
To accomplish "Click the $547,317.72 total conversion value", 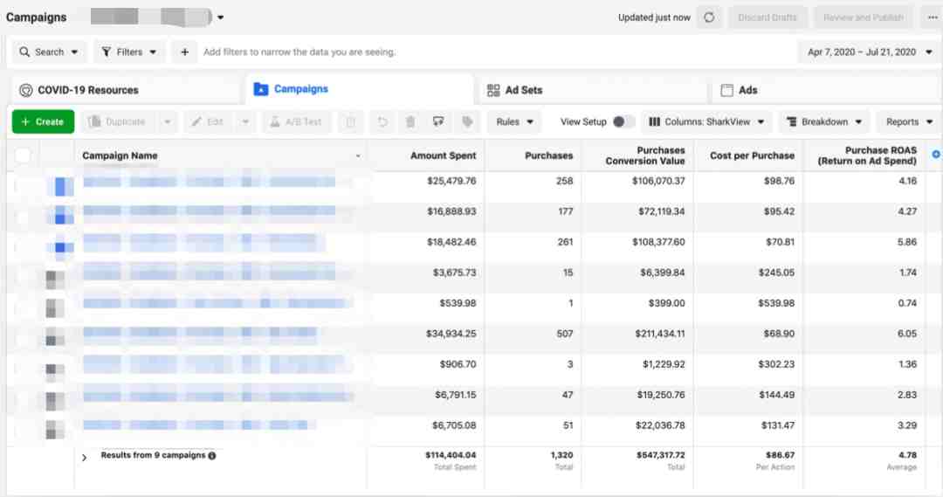I will [x=660, y=455].
